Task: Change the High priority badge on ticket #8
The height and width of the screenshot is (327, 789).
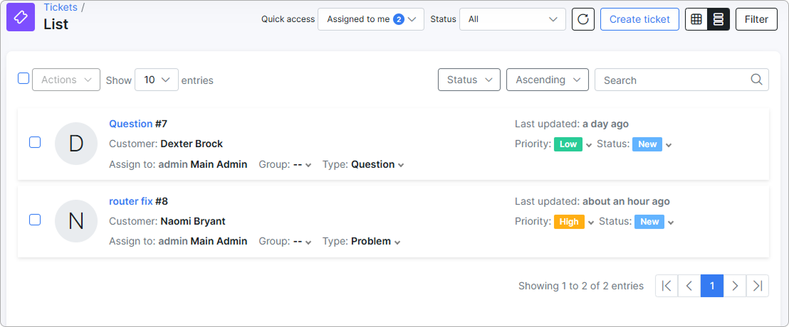Action: 569,222
